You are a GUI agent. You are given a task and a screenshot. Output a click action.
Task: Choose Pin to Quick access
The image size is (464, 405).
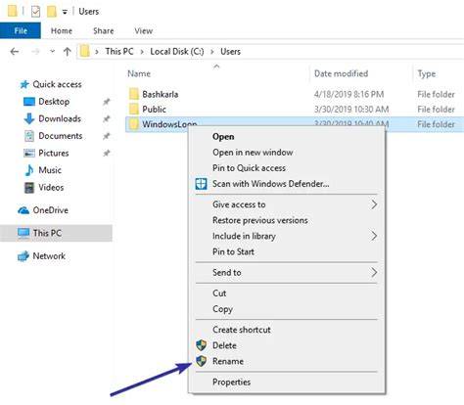click(x=249, y=168)
